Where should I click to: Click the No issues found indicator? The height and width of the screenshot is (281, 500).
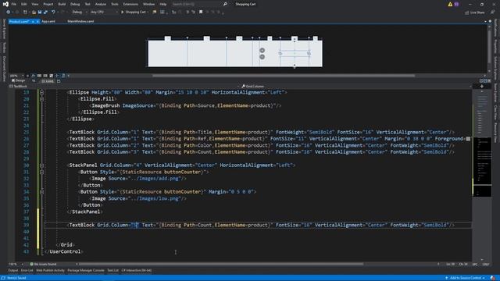coord(44,264)
